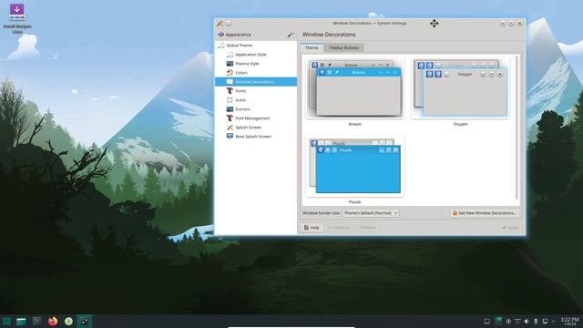Open the application launcher in the taskbar
This screenshot has width=583, height=328.
click(x=6, y=322)
